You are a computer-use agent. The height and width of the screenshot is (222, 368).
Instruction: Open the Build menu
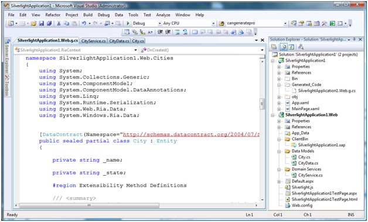(88, 15)
